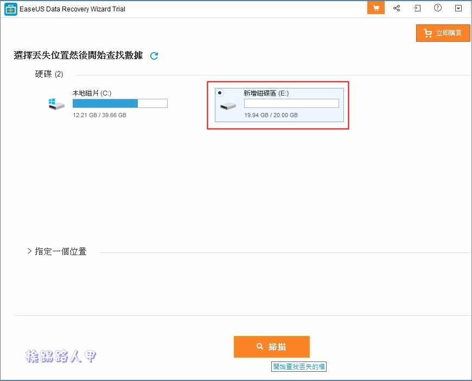Screen dimensions: 472x381
Task: Click the EaseUS app logo icon
Action: click(x=11, y=9)
